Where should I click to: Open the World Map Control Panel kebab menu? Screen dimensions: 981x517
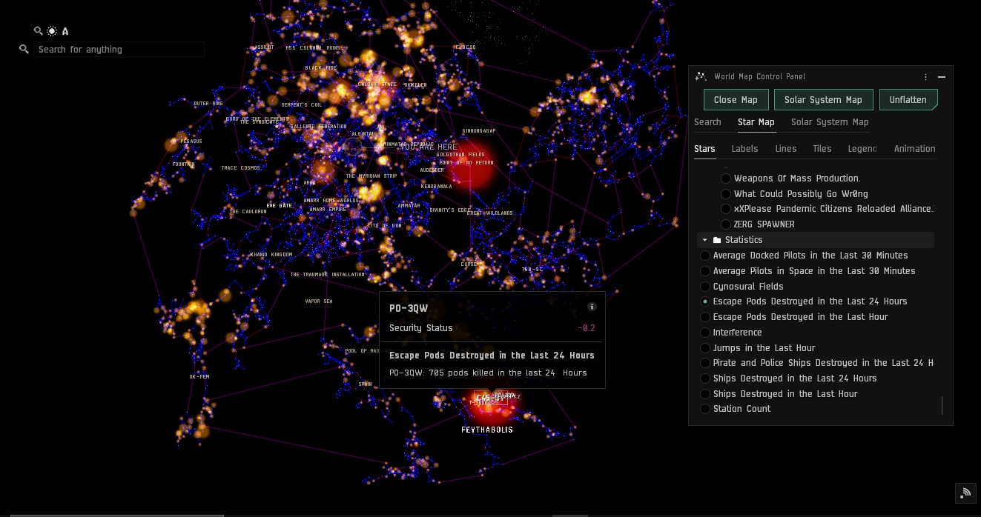(925, 77)
